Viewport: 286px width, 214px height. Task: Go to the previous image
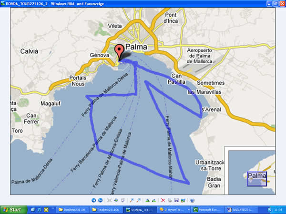point(94,201)
